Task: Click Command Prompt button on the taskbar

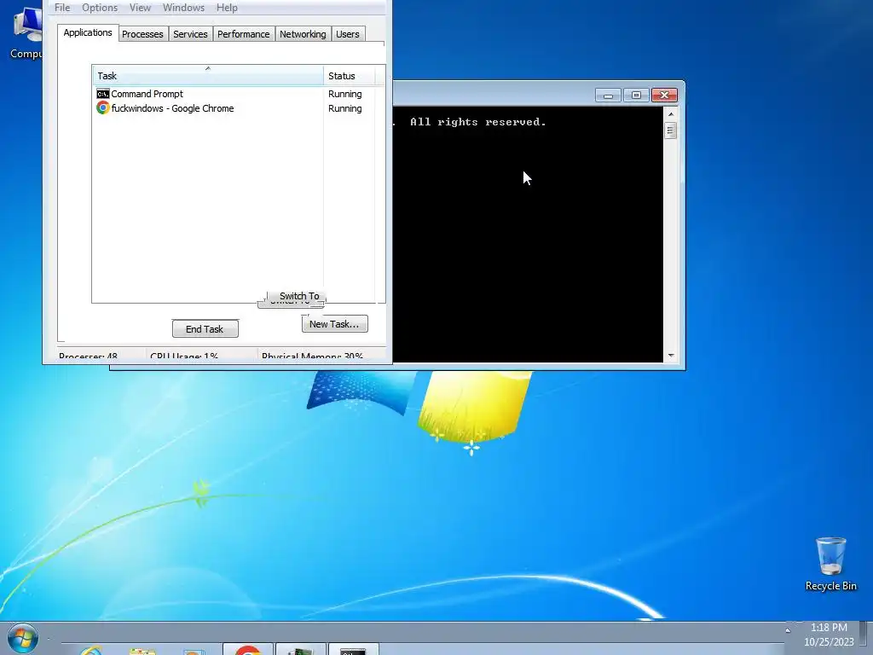Action: (354, 649)
